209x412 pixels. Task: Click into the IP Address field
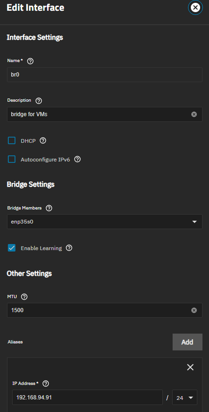click(87, 397)
